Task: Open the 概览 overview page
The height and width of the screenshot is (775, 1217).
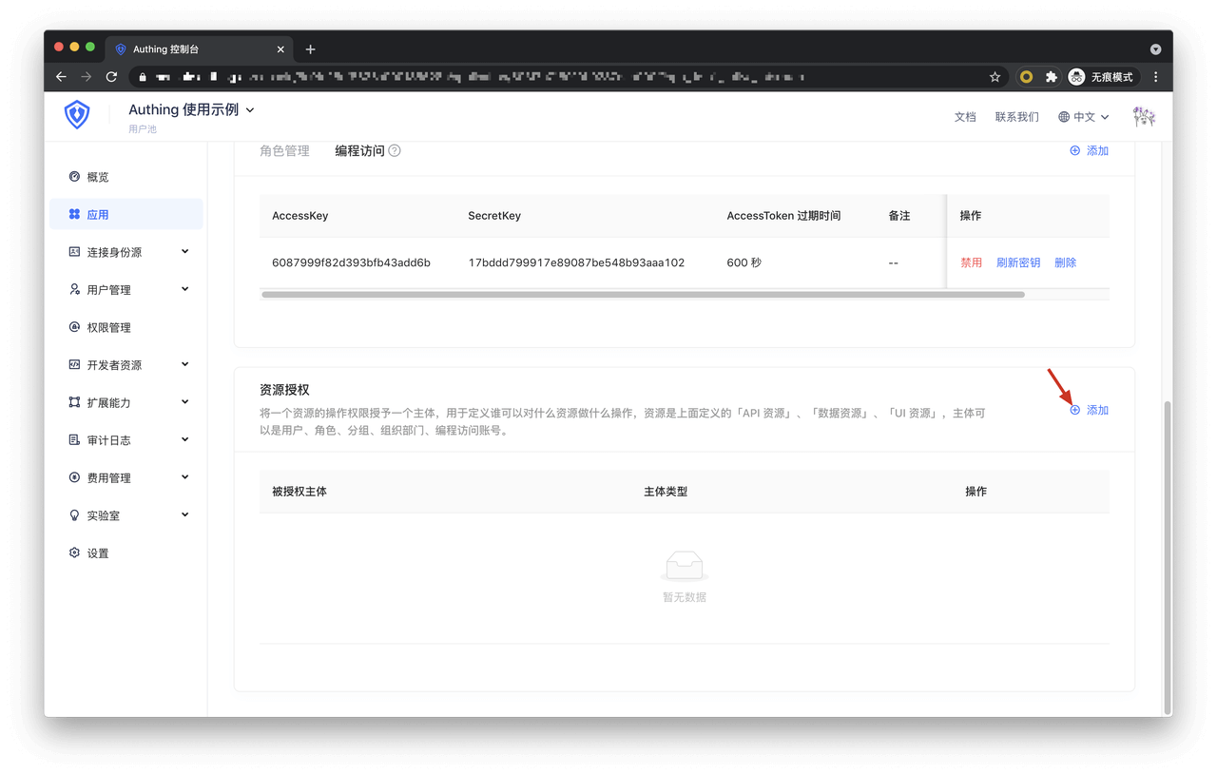Action: point(97,177)
